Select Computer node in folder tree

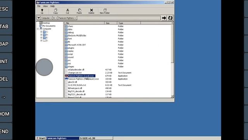47,29
